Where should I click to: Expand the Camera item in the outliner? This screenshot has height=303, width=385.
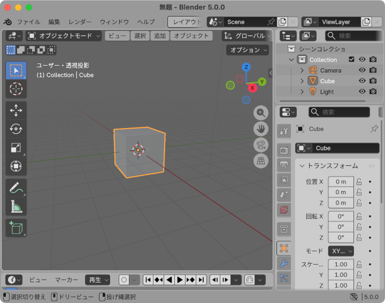click(x=302, y=70)
